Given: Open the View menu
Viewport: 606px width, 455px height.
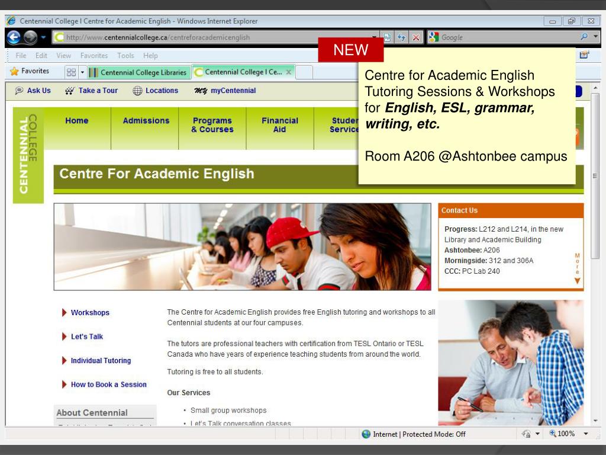Looking at the screenshot, I should pyautogui.click(x=63, y=56).
